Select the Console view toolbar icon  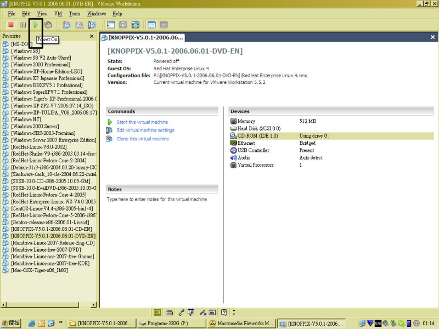(x=164, y=25)
